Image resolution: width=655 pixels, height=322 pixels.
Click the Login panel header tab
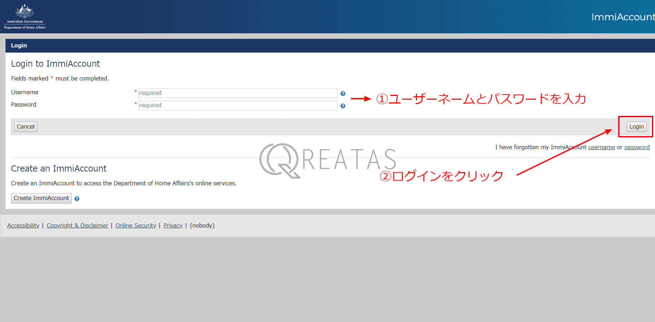pos(19,45)
